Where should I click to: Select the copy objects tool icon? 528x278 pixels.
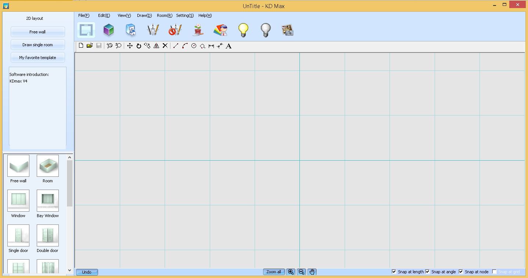pos(147,46)
